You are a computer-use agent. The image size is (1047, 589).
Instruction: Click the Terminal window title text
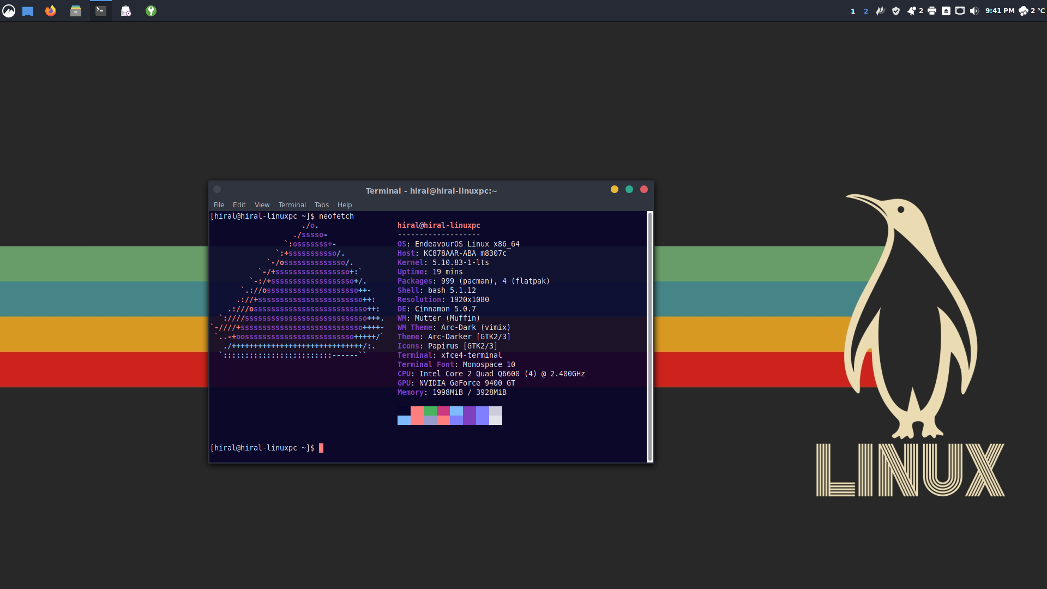pyautogui.click(x=431, y=191)
